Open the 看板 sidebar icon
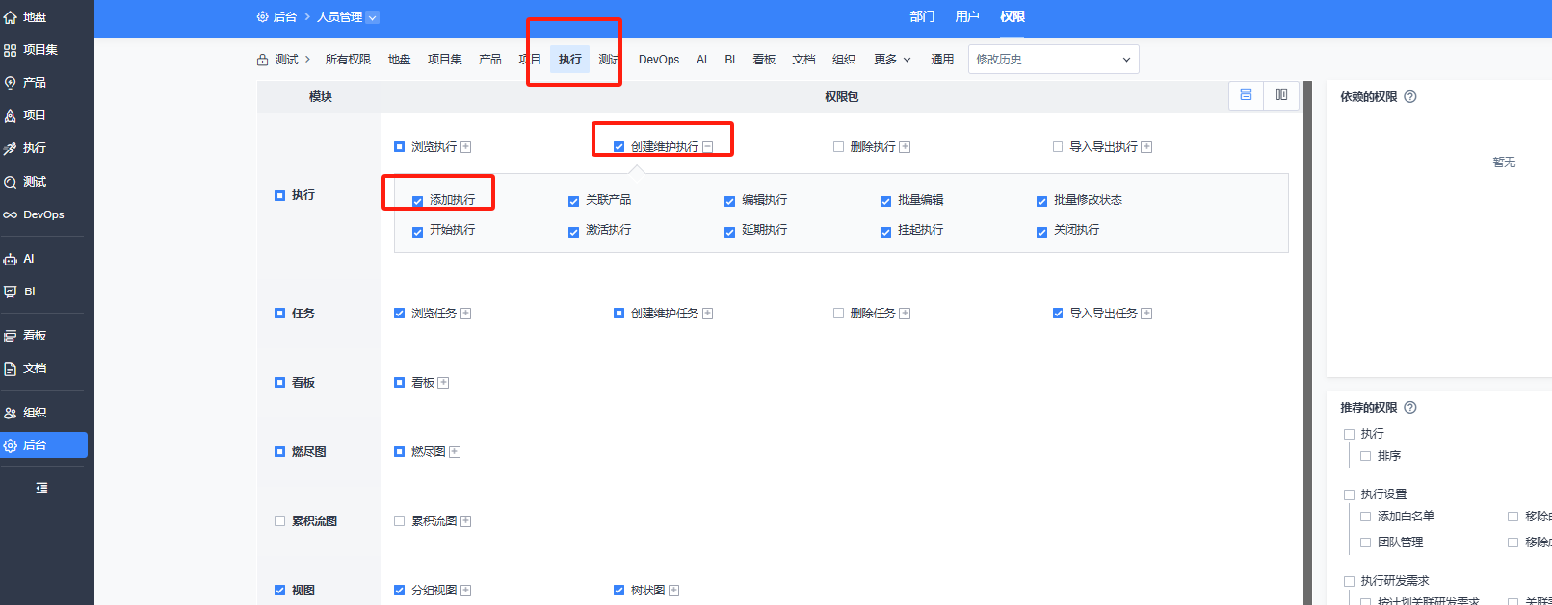Viewport: 1552px width, 605px height. (11, 336)
